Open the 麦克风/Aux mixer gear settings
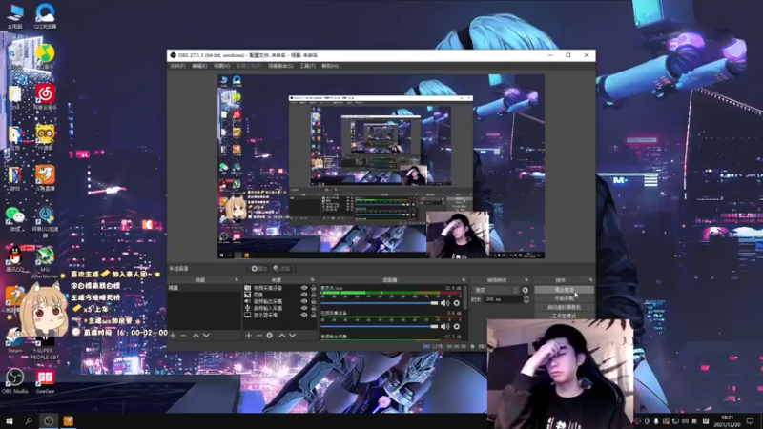This screenshot has height=429, width=763. point(457,303)
